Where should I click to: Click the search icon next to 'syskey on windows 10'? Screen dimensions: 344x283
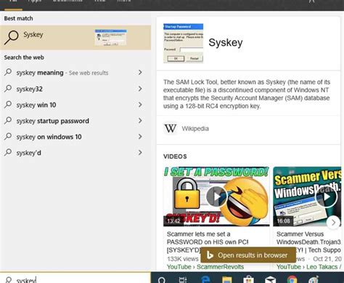(8, 136)
